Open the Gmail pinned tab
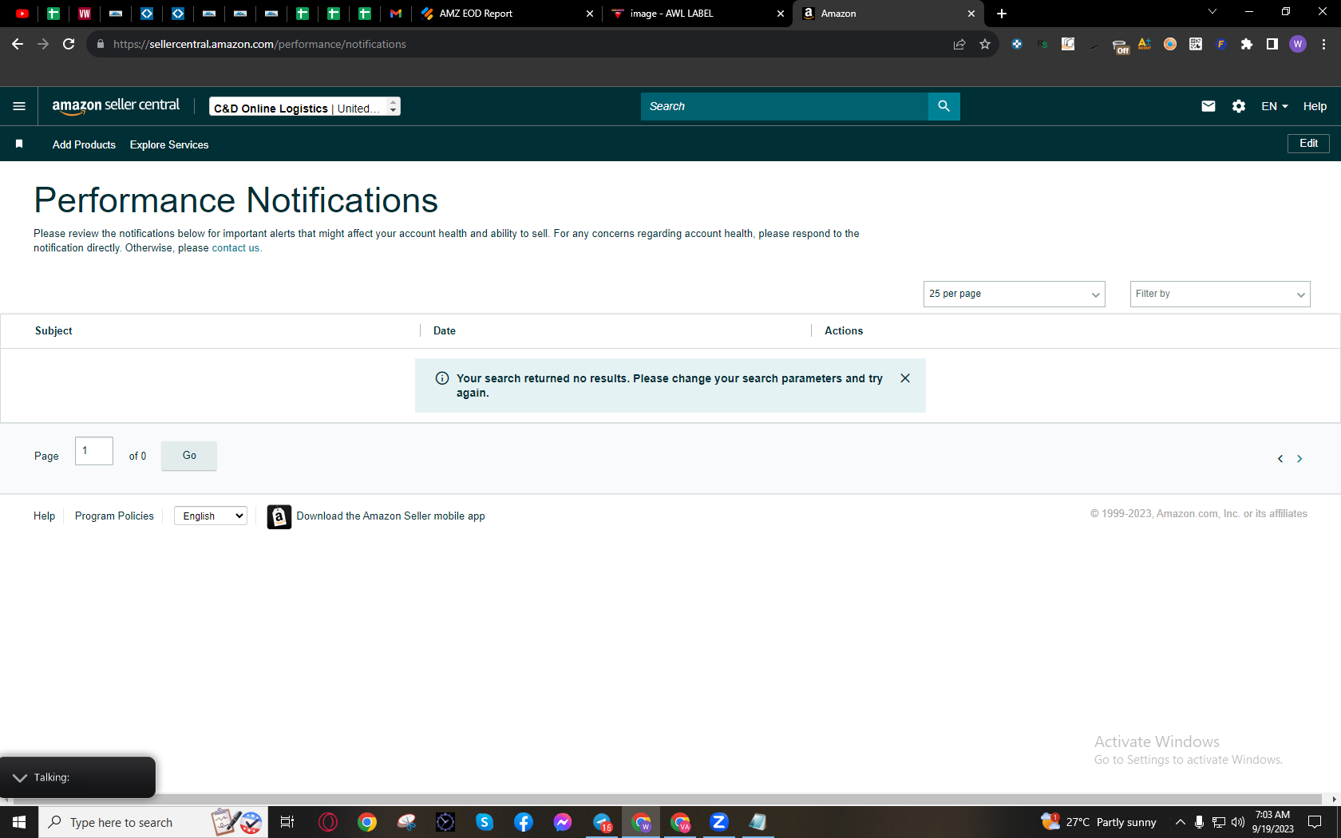This screenshot has width=1341, height=838. (396, 14)
